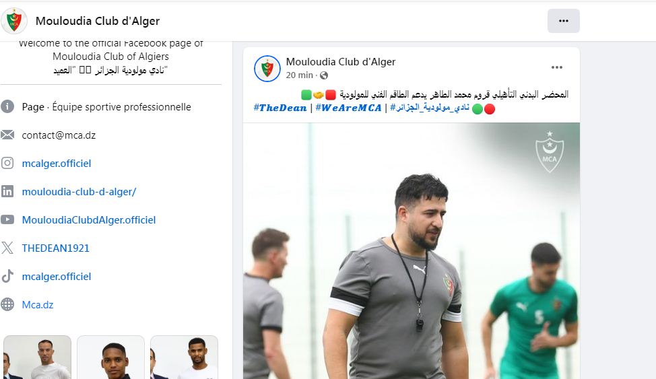Click the TikTok icon in the sidebar

(7, 276)
